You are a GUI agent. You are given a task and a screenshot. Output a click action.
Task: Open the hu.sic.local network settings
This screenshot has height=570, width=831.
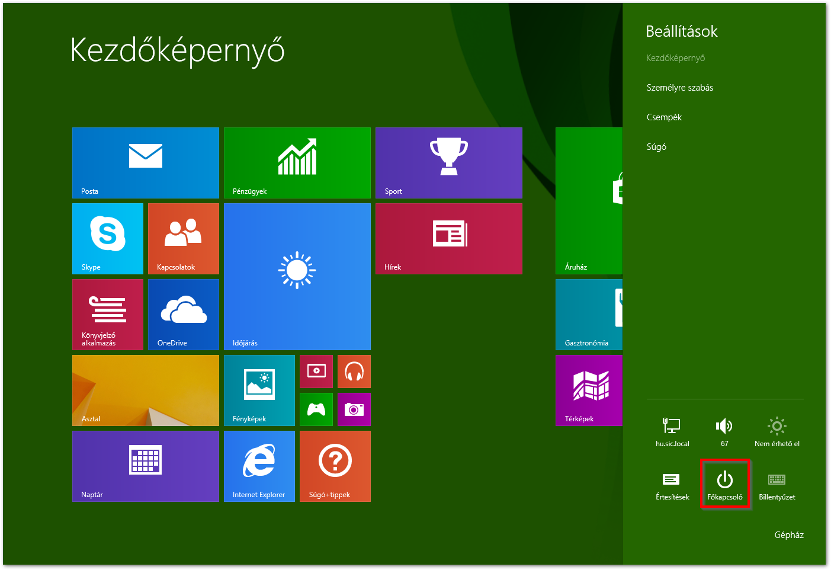pyautogui.click(x=672, y=431)
